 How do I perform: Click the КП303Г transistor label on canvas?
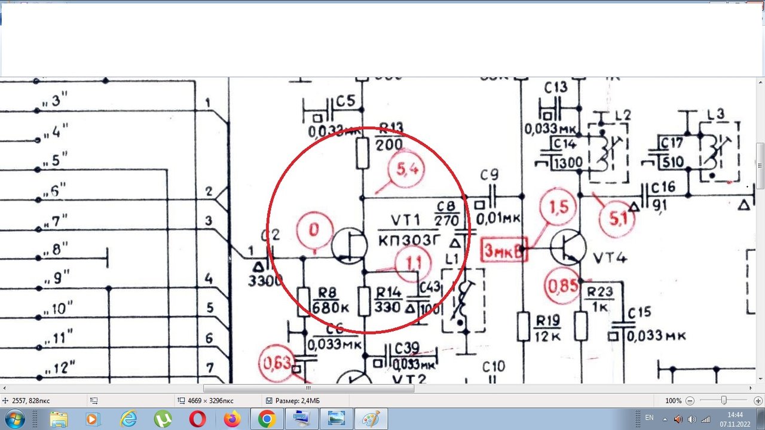point(409,240)
